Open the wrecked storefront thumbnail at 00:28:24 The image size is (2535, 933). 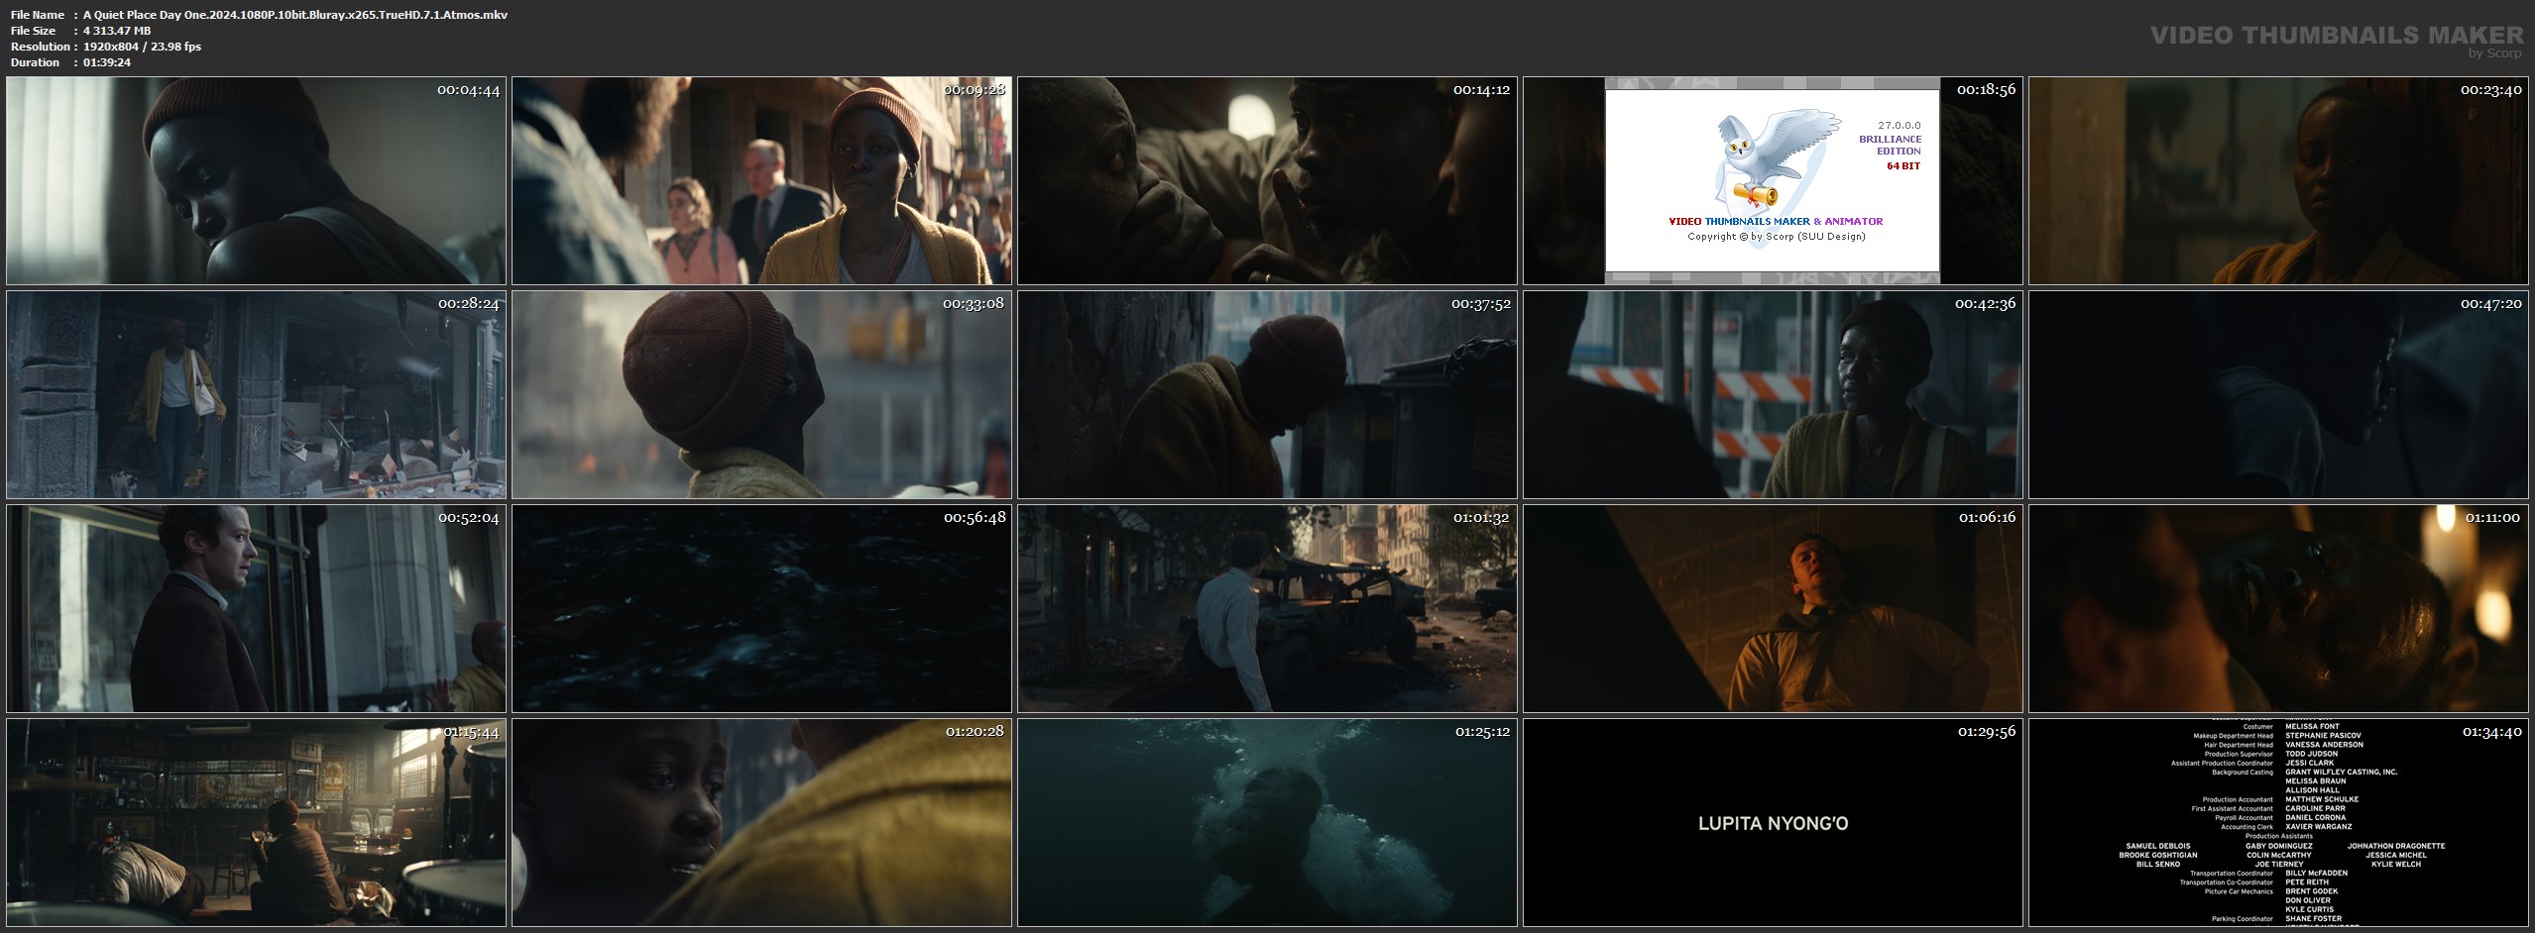(256, 394)
